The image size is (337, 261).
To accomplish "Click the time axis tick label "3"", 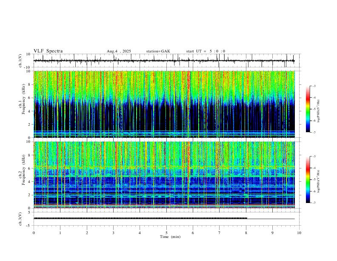I will pos(113,233).
